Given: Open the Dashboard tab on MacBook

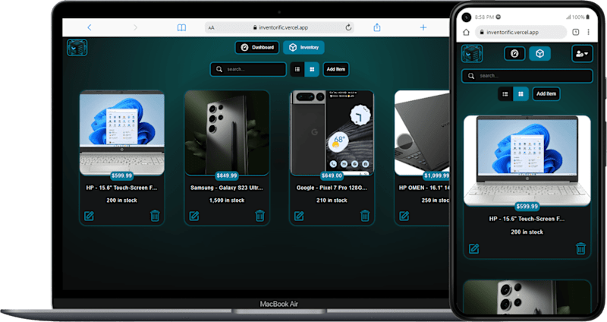Looking at the screenshot, I should point(257,47).
